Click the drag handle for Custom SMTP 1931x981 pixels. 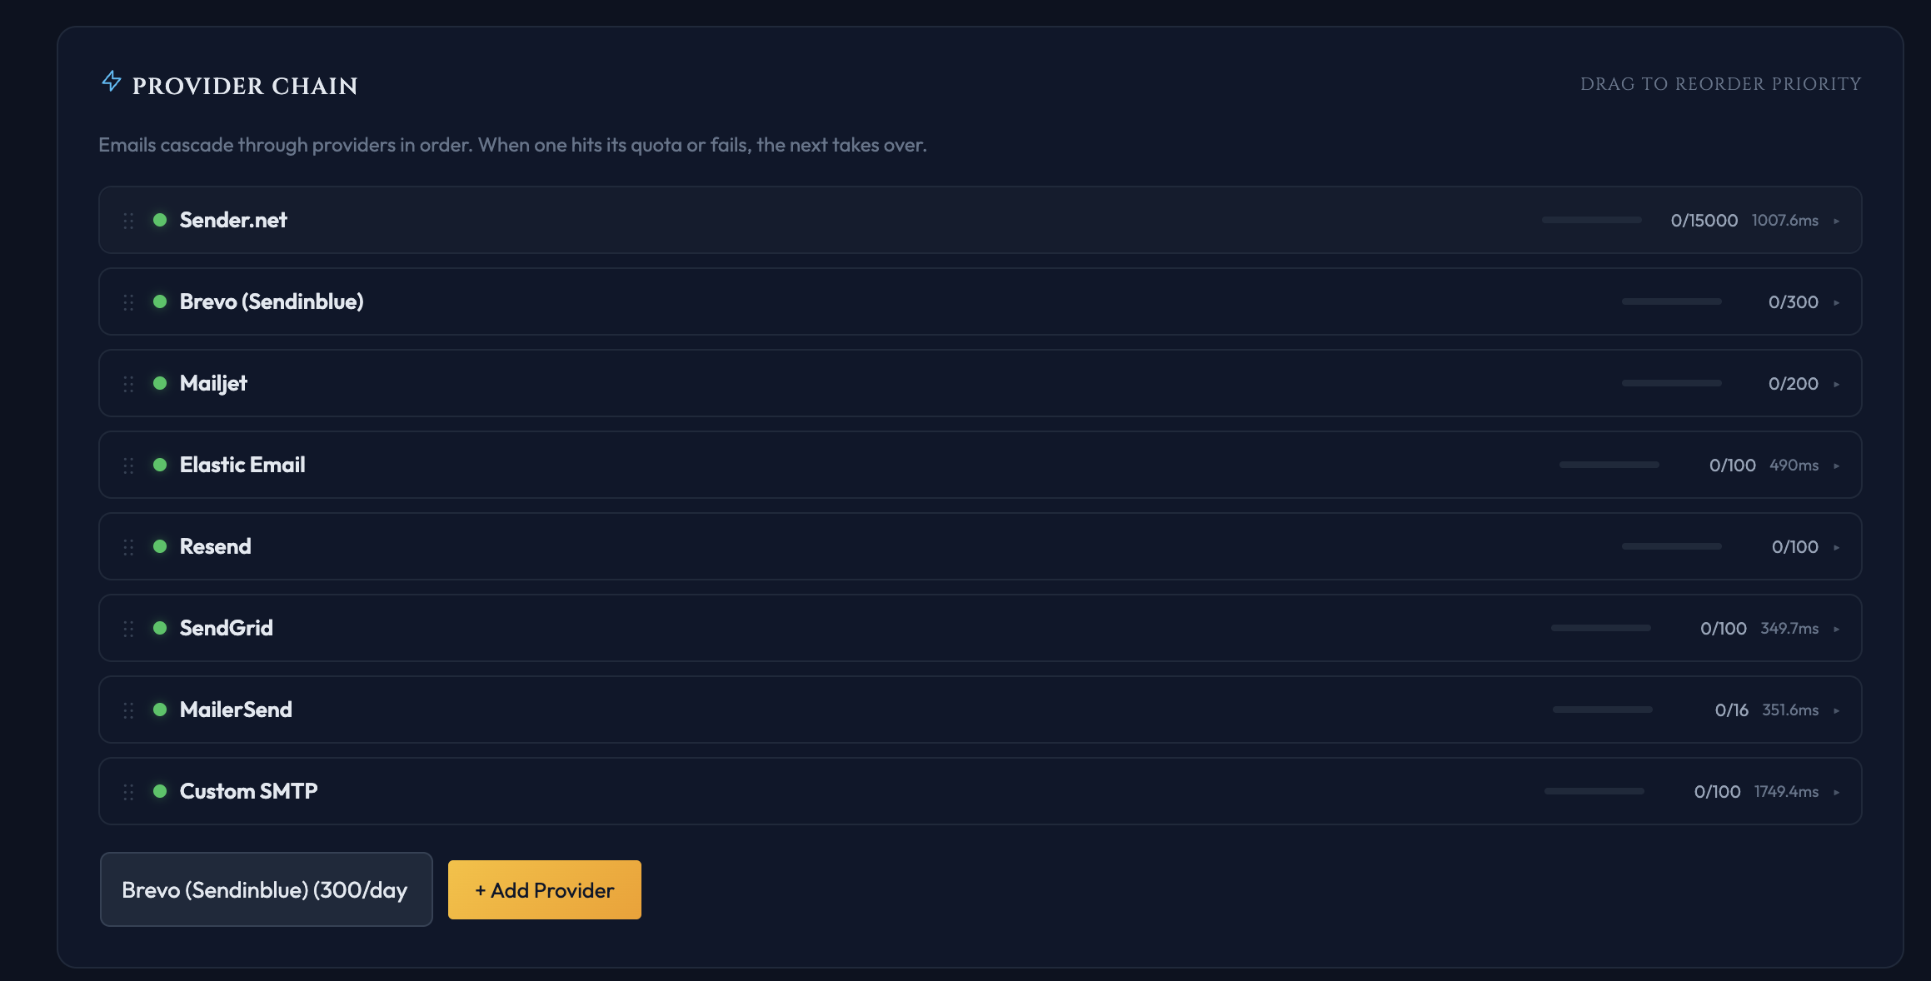pyautogui.click(x=128, y=792)
